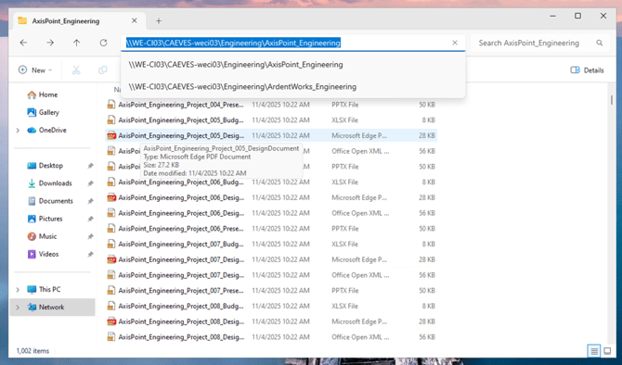Open OneDrive in the navigation pane

click(52, 131)
